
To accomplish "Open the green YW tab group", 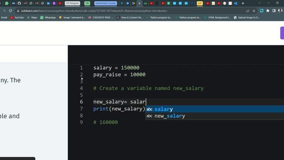I will point(87,3).
